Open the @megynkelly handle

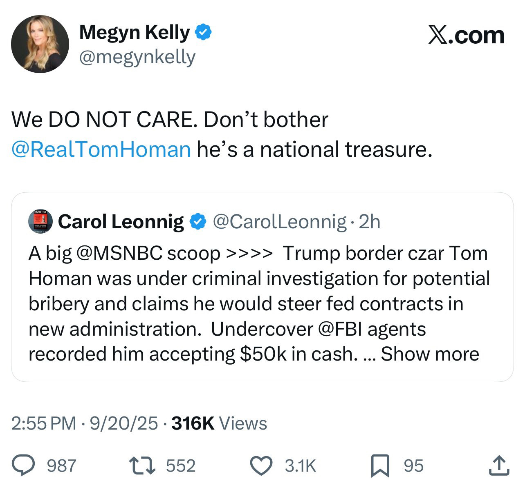click(x=137, y=57)
